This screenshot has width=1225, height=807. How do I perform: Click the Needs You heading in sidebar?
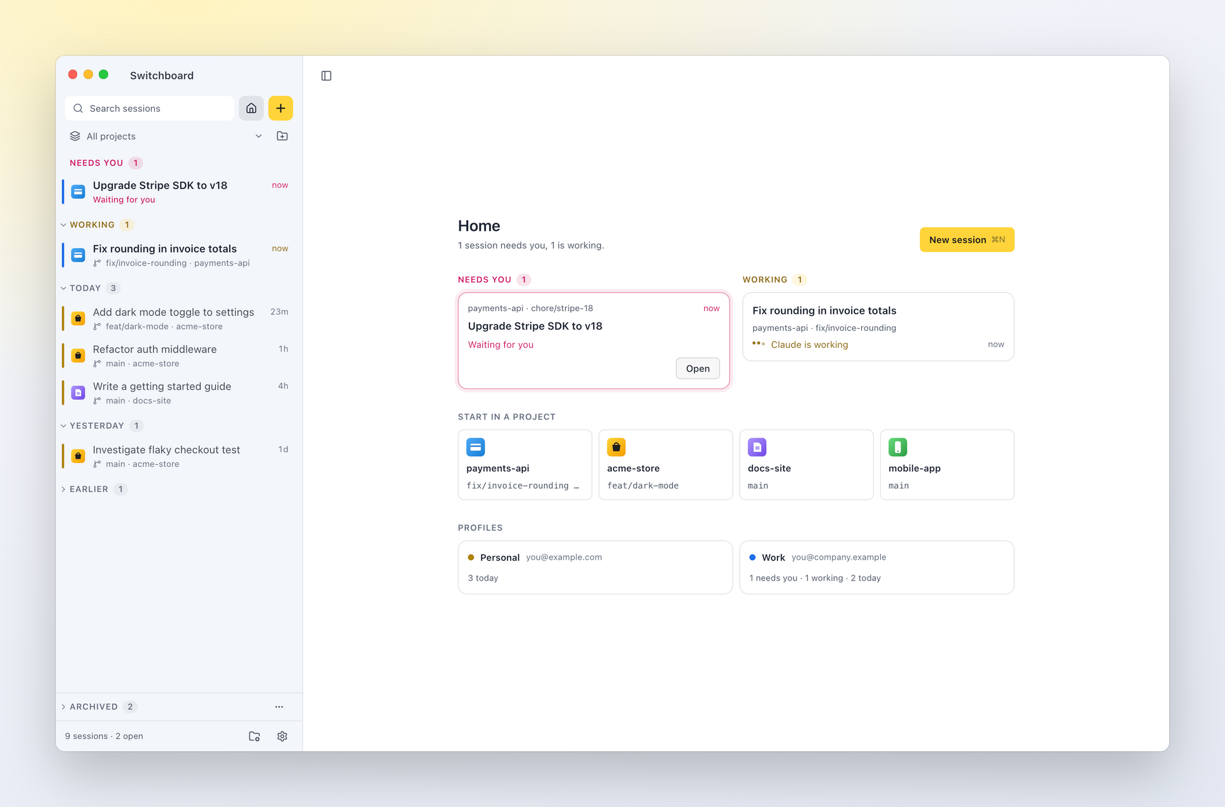97,163
